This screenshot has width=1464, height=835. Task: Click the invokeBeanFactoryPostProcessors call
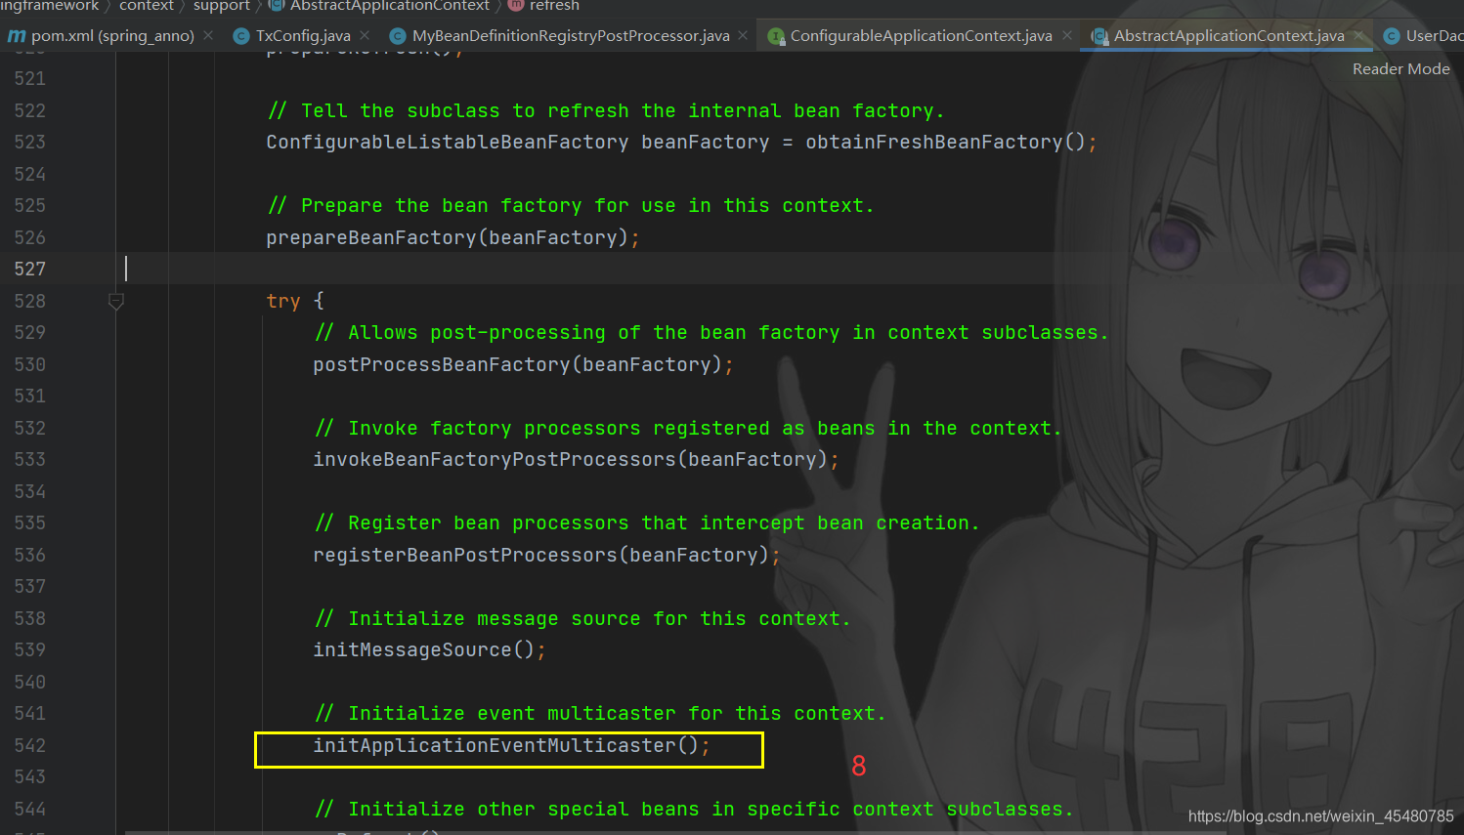(570, 459)
